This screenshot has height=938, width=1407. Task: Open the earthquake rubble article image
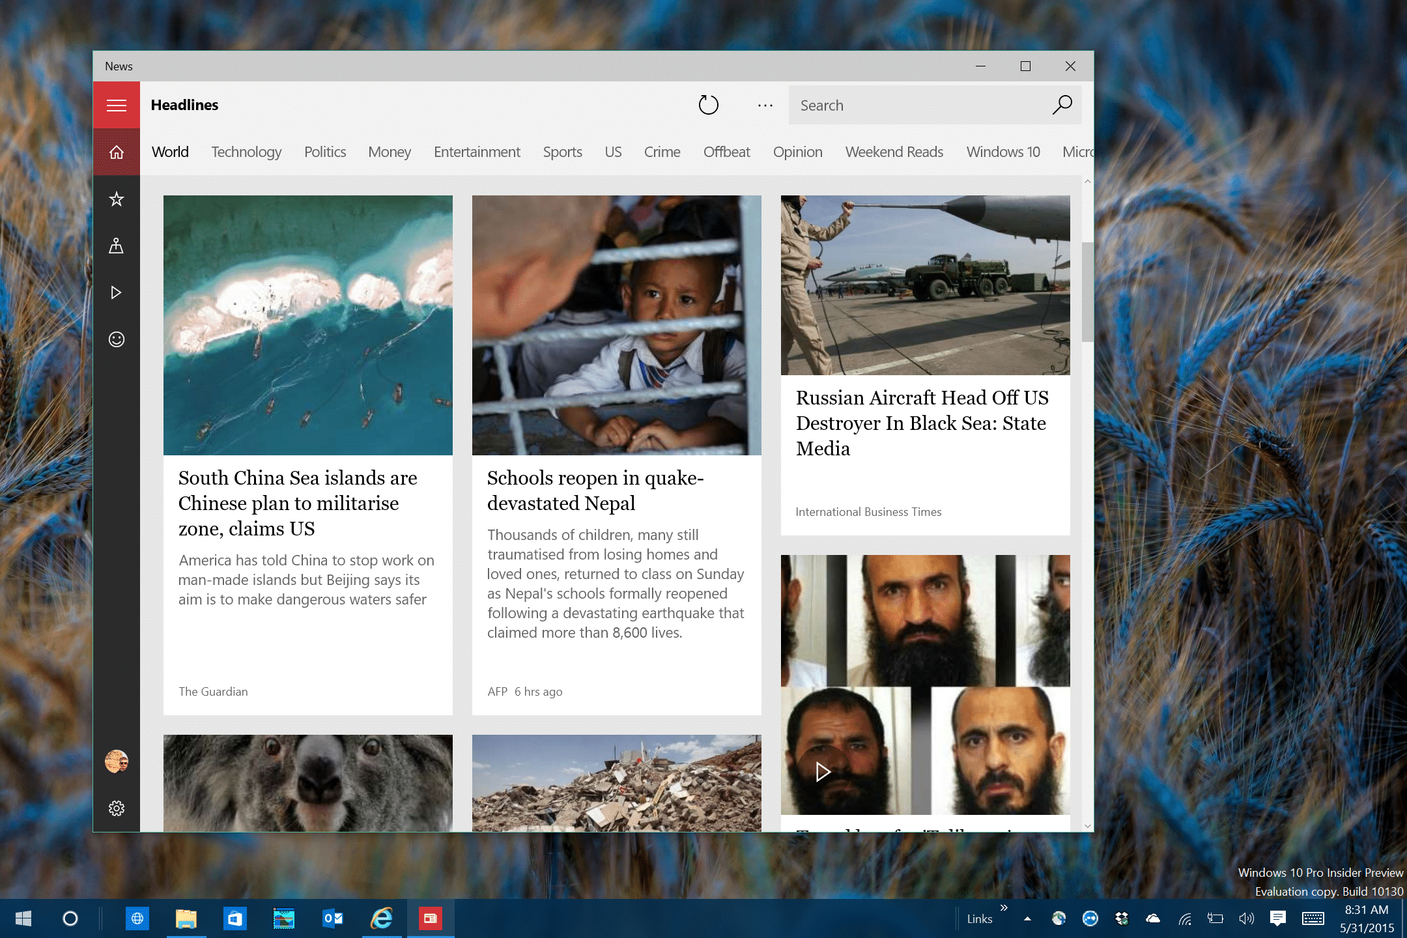617,783
